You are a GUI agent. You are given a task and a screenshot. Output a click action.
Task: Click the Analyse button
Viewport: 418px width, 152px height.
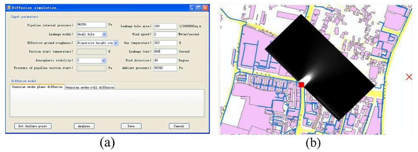[x=84, y=126]
